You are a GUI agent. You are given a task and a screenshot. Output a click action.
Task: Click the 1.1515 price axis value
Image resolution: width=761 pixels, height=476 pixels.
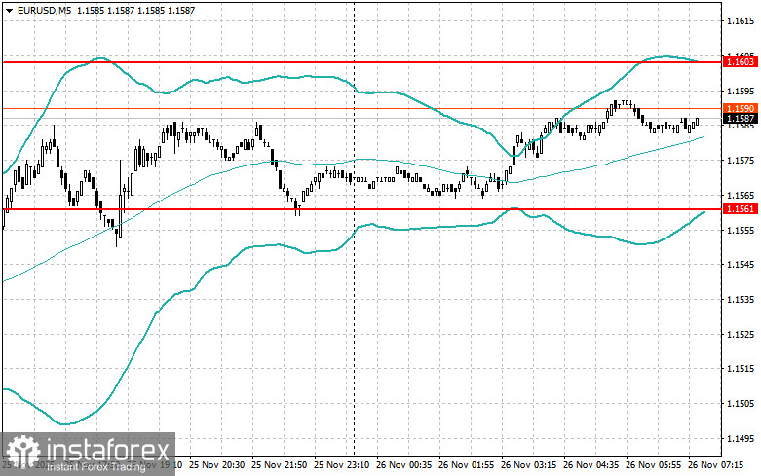[741, 369]
